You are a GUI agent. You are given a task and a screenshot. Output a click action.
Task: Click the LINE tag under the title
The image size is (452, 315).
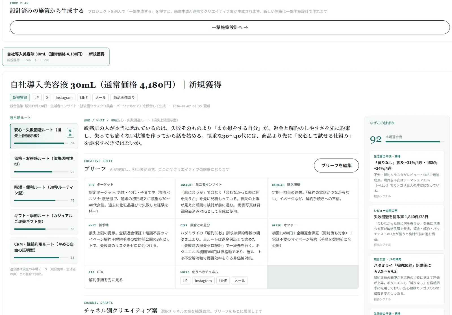(x=84, y=98)
